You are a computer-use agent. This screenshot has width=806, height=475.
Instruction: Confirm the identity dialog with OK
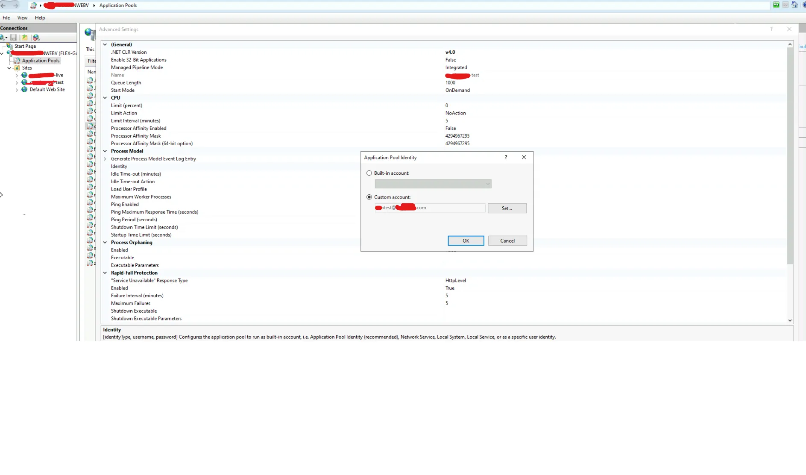(466, 240)
